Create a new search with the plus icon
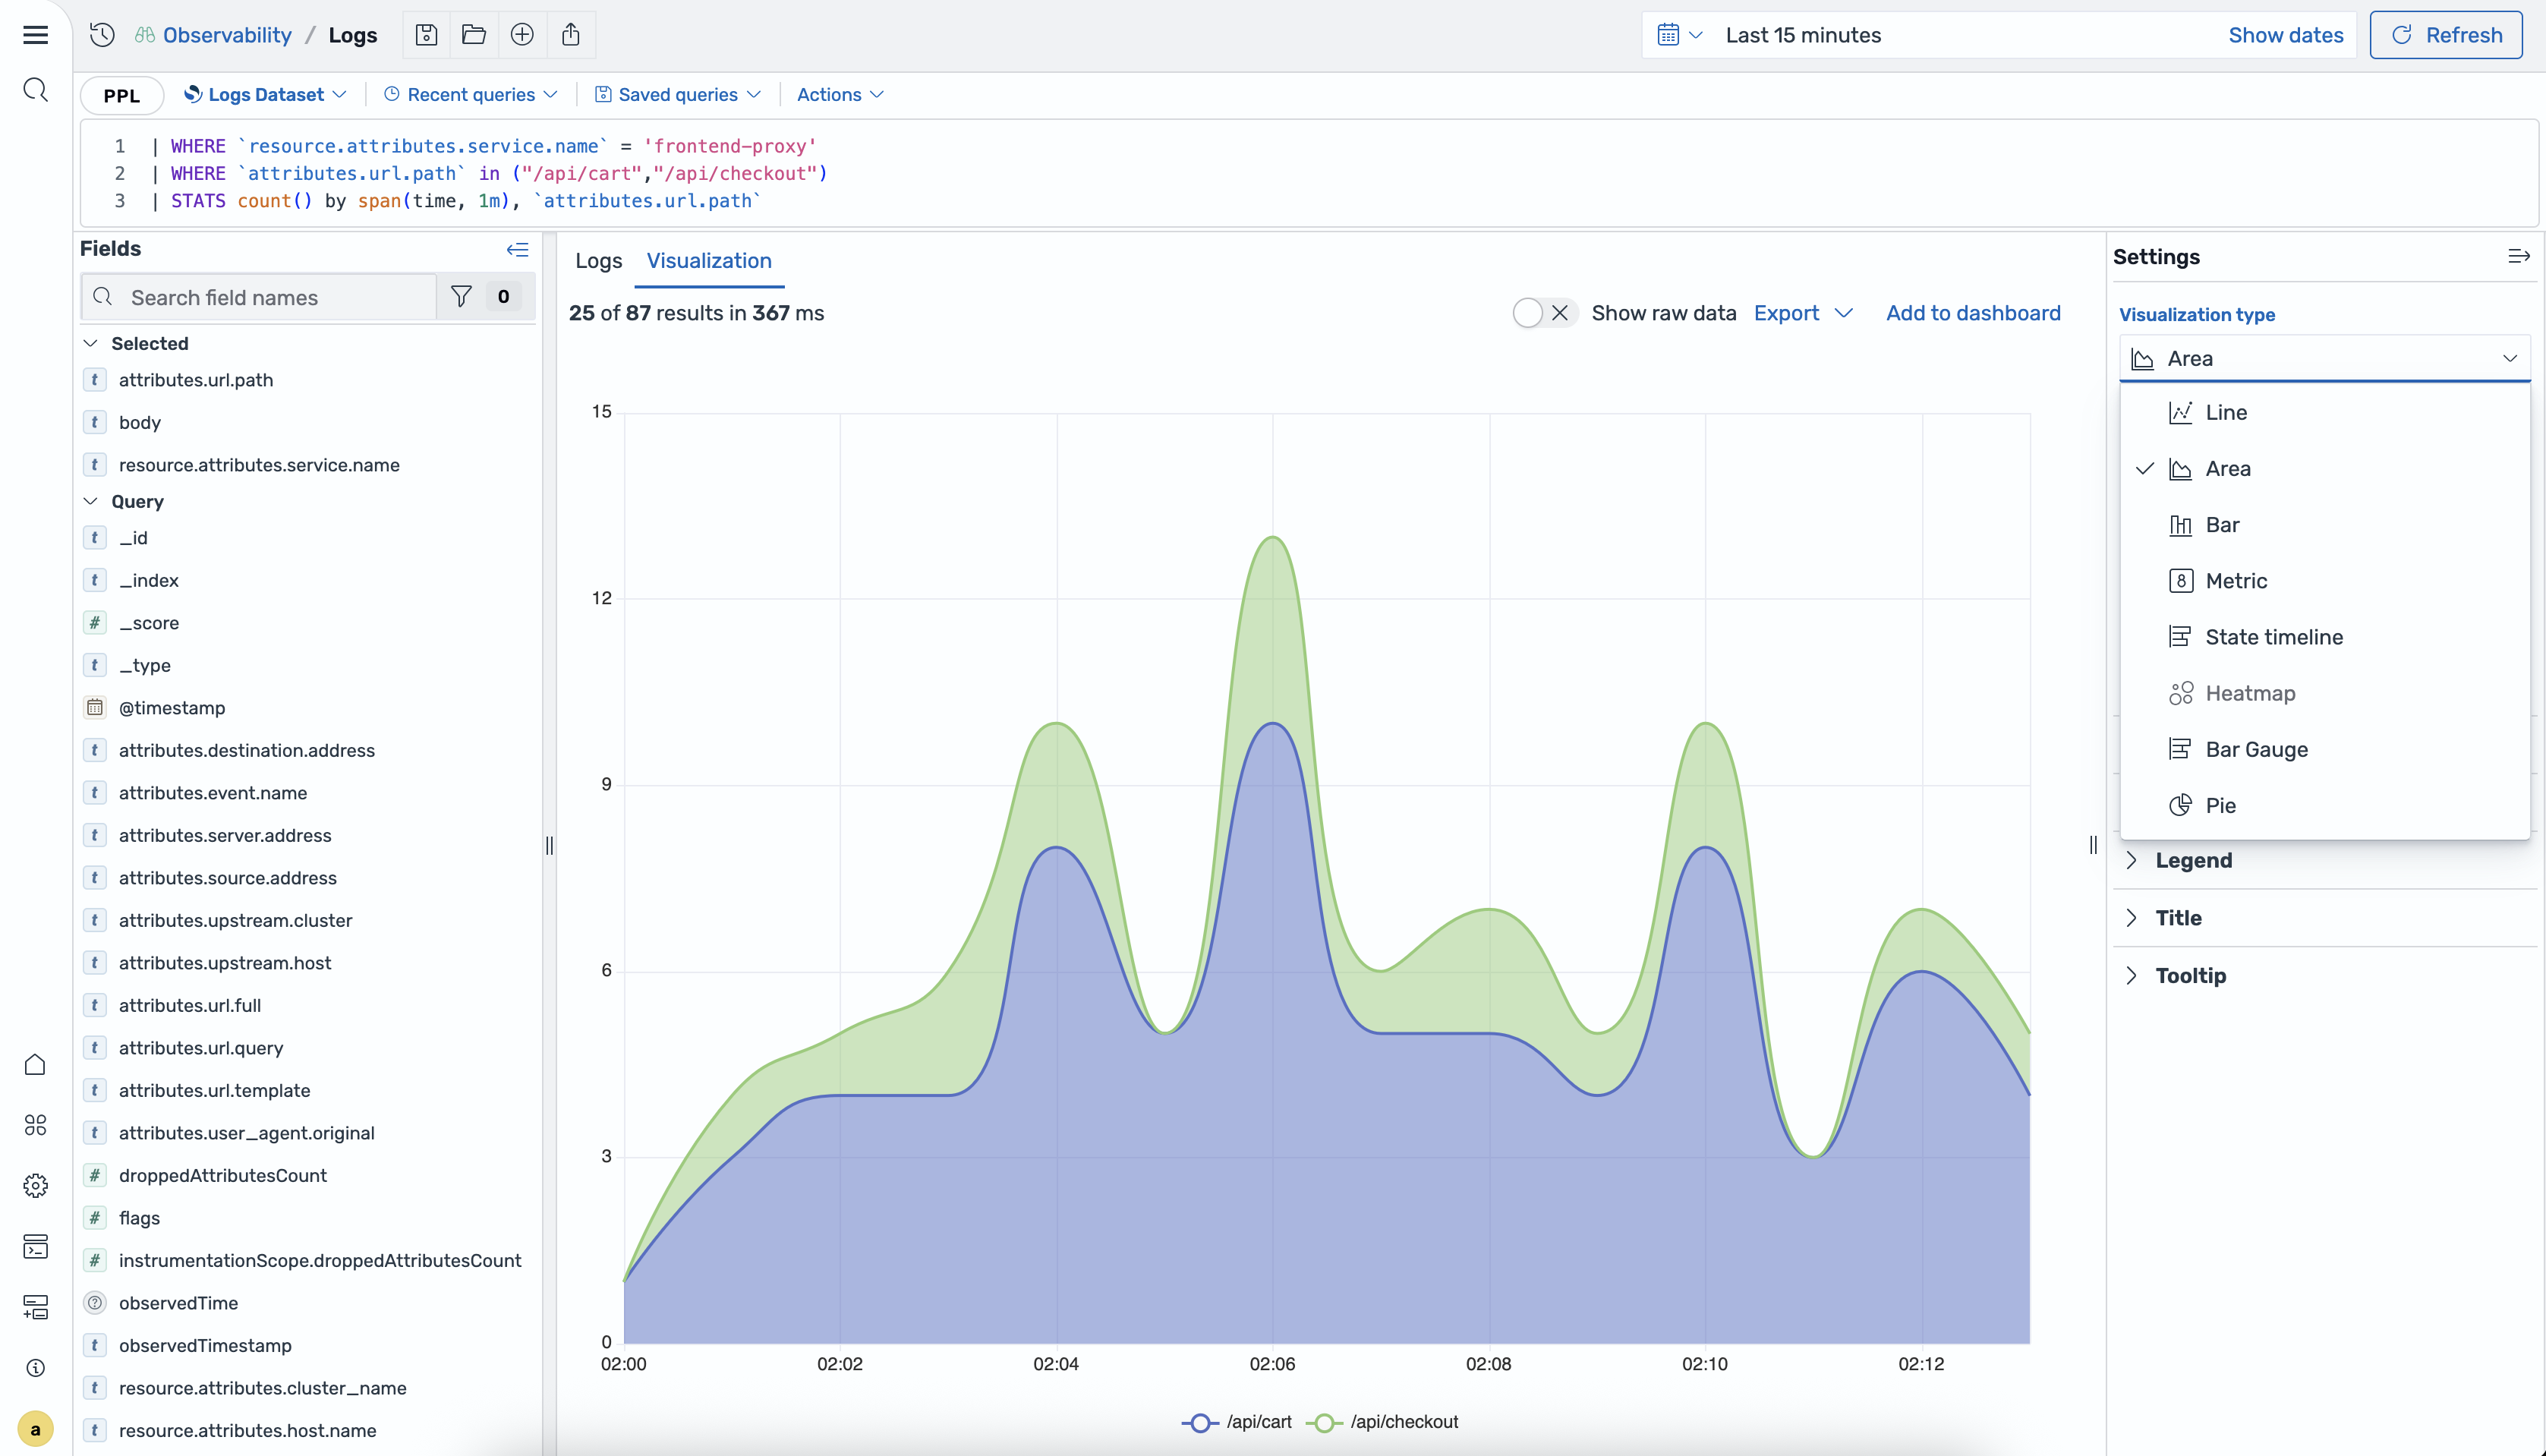Viewport: 2546px width, 1456px height. coord(522,34)
